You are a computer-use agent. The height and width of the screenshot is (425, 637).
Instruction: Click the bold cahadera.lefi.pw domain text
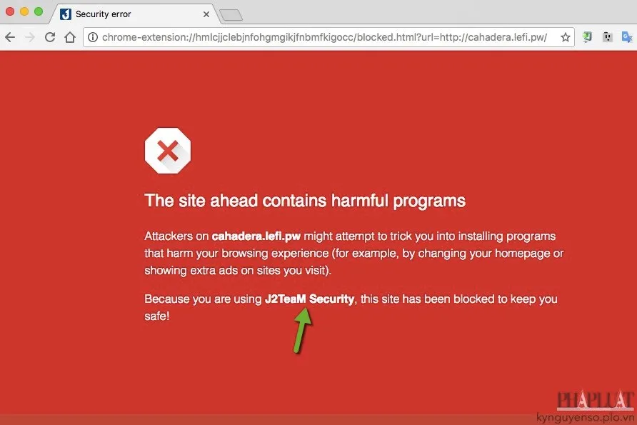pos(256,236)
